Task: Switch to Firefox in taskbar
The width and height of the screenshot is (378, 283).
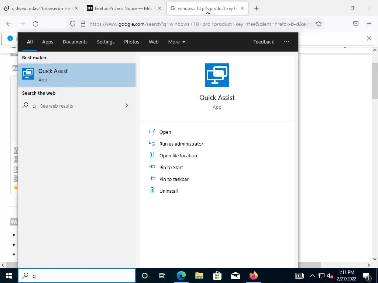Action: [253, 276]
